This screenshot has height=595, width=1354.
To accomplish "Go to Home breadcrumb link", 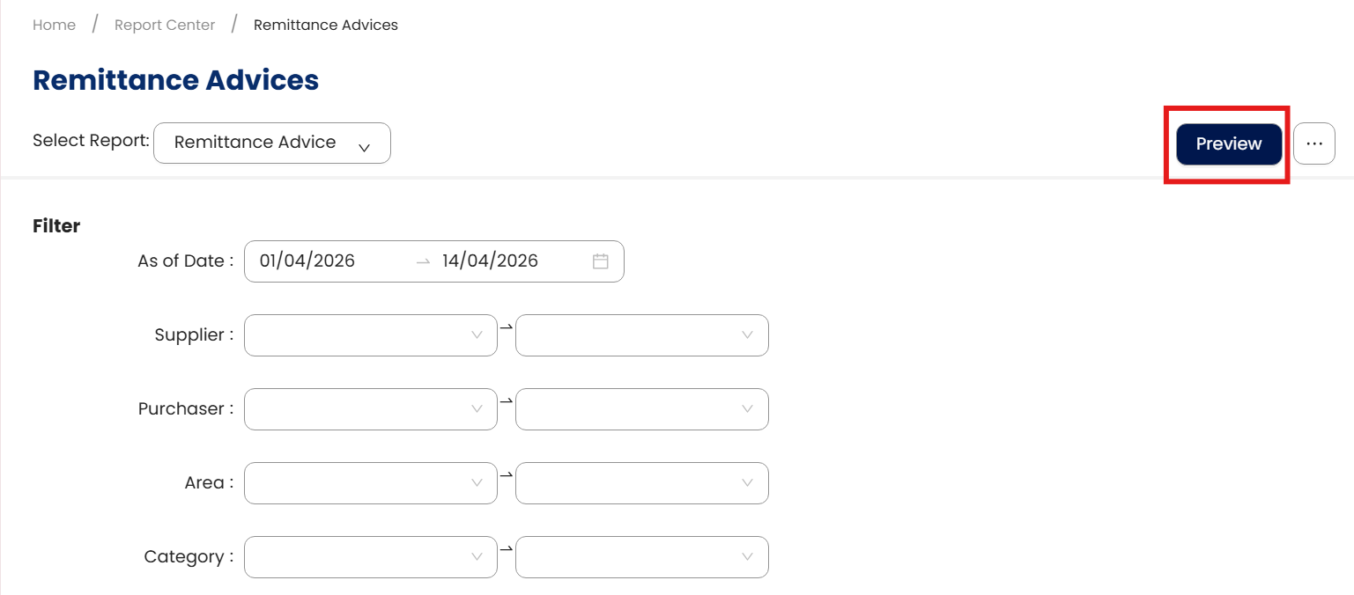I will click(x=54, y=25).
